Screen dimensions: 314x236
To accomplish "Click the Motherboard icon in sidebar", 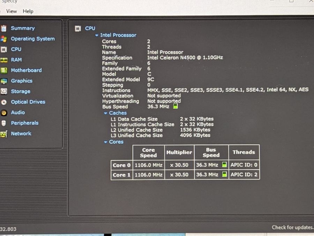I will 3,70.
